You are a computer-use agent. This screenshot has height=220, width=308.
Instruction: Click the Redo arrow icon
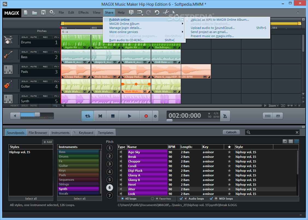[148, 13]
